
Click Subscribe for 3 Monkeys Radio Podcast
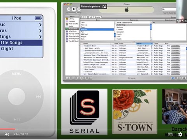click(x=176, y=67)
